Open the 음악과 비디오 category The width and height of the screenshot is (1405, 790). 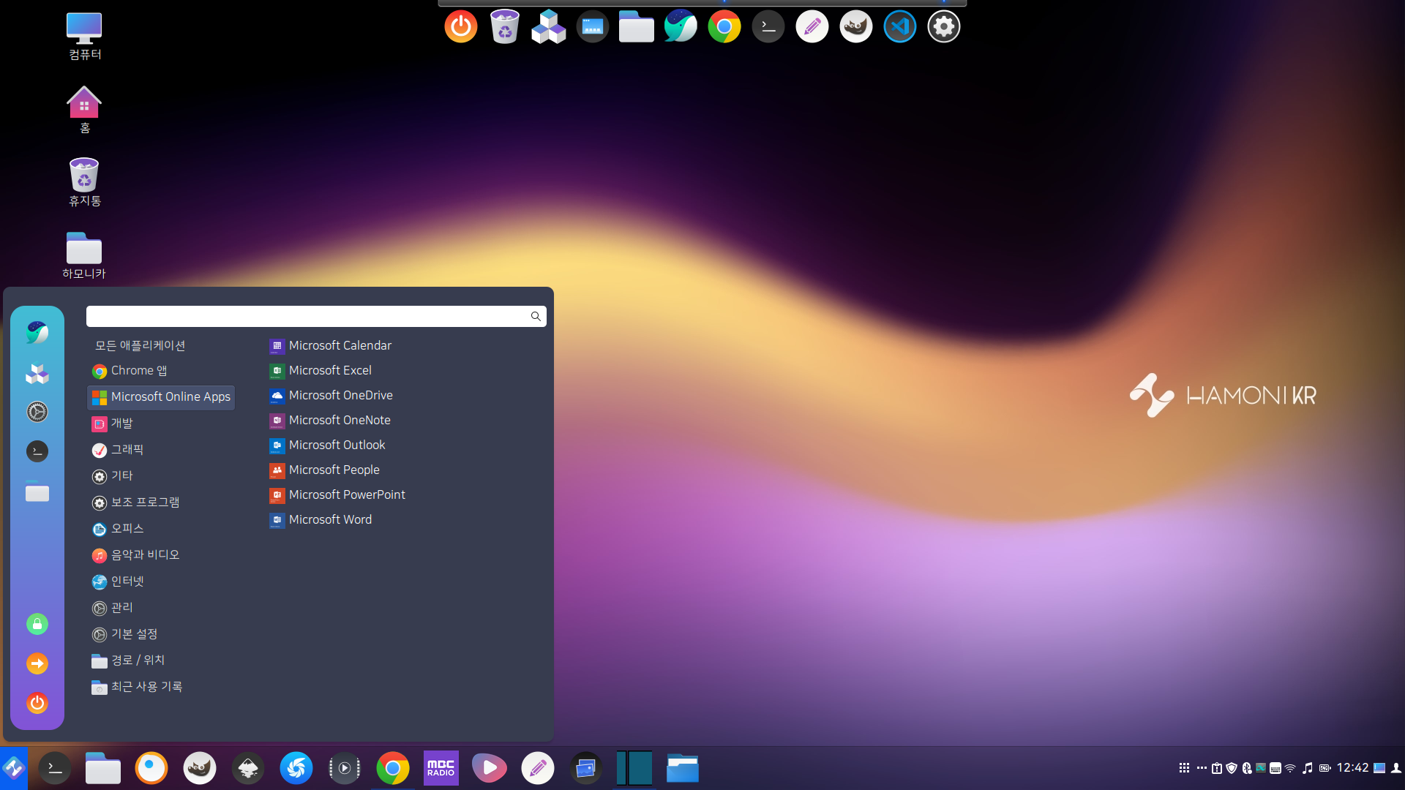(x=145, y=554)
